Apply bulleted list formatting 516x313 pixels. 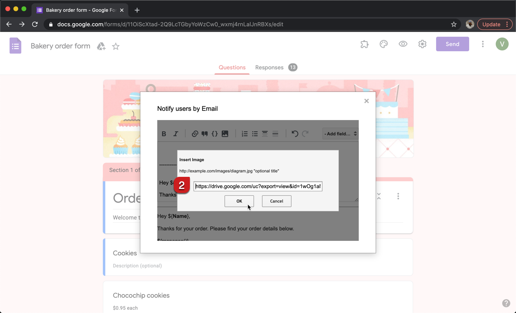[255, 133]
